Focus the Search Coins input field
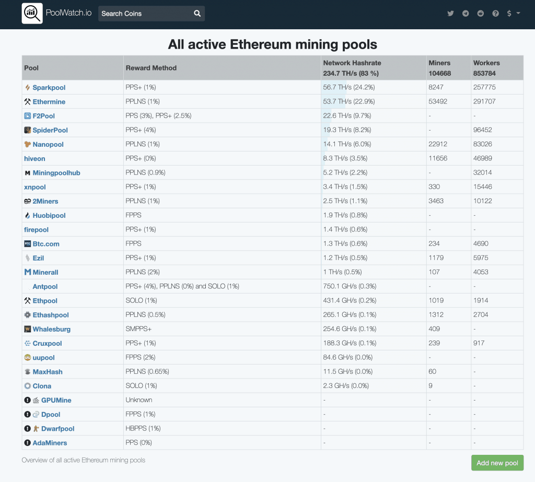The width and height of the screenshot is (535, 482). pos(144,14)
